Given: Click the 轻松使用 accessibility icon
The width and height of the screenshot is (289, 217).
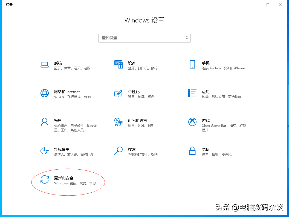Looking at the screenshot, I should point(45,151).
